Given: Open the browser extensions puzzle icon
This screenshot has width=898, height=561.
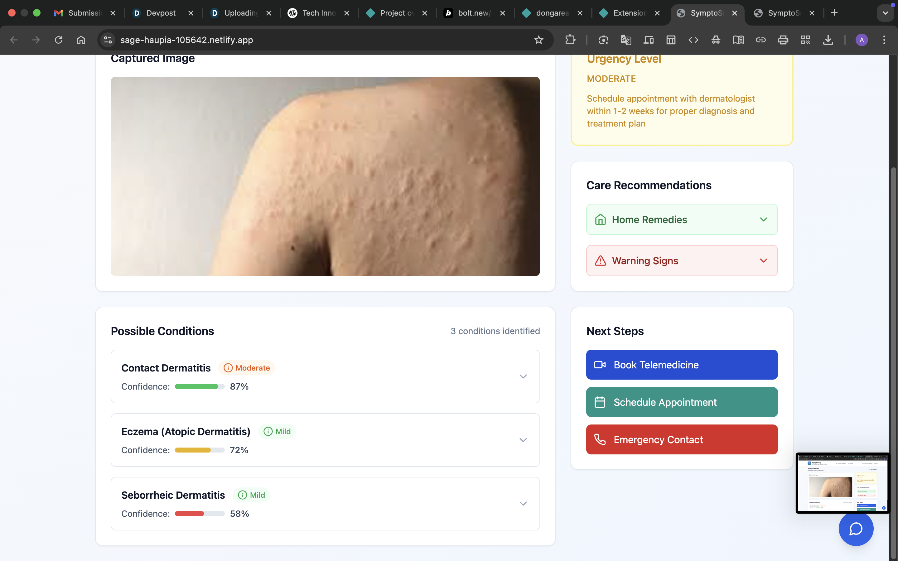Looking at the screenshot, I should 570,40.
